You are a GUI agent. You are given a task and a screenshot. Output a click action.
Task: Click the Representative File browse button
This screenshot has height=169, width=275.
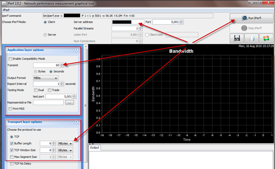point(70,103)
